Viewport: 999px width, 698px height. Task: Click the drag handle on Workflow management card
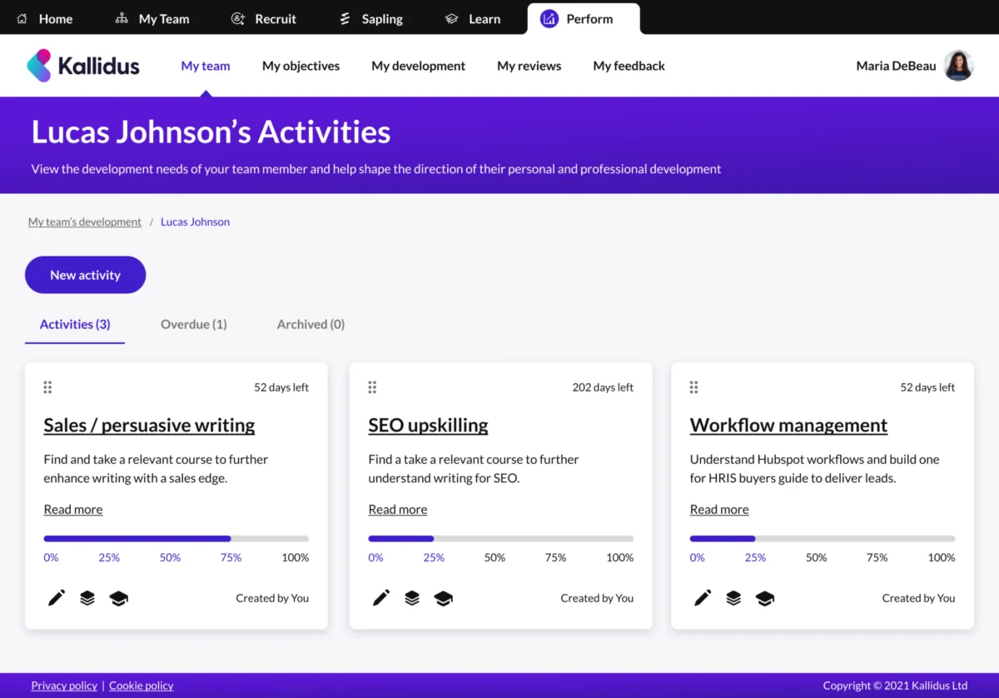[693, 387]
